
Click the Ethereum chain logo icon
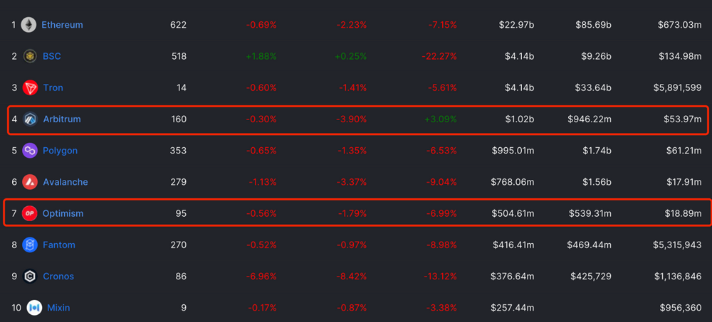29,25
